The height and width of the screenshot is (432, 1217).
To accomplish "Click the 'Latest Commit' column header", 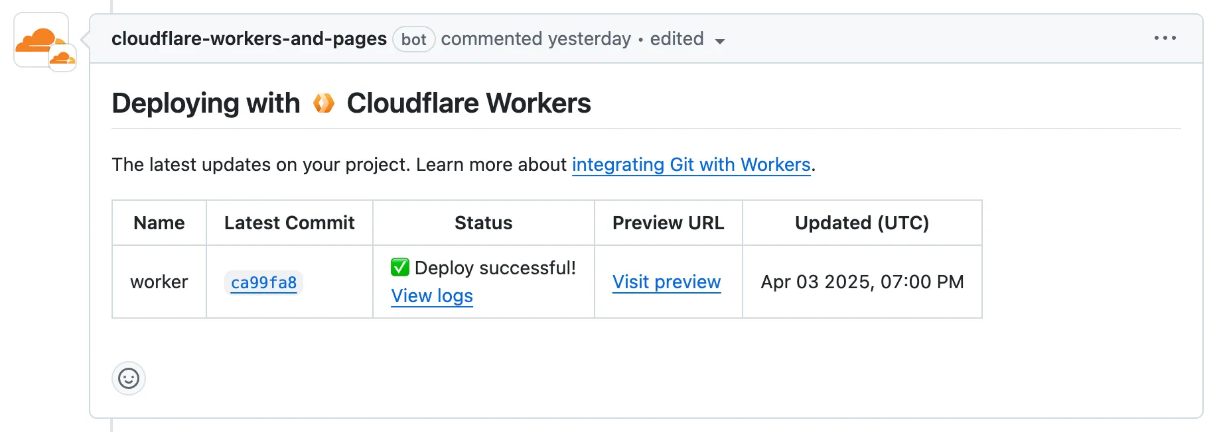I will click(x=289, y=223).
